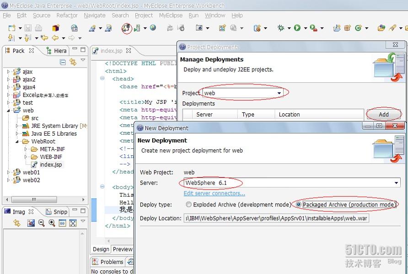Select Exploded Archive development mode option
This screenshot has width=408, height=274.
(x=188, y=205)
